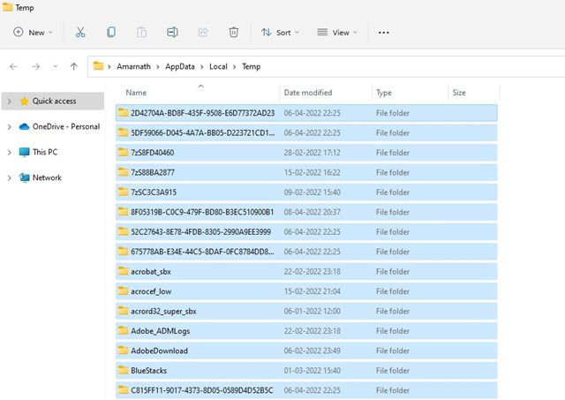
Task: Sort by Type column header
Action: pyautogui.click(x=410, y=93)
